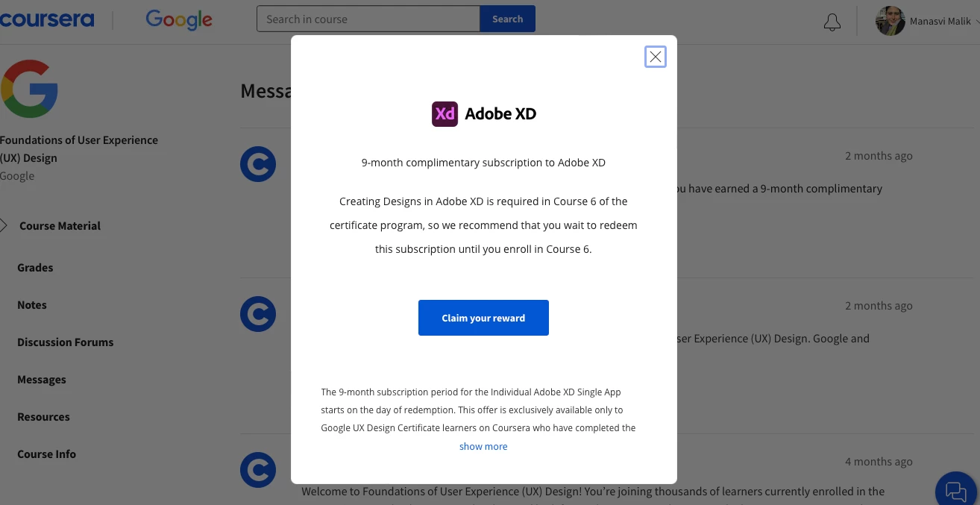This screenshot has width=980, height=505.
Task: Select Messages in the sidebar
Action: click(x=42, y=379)
